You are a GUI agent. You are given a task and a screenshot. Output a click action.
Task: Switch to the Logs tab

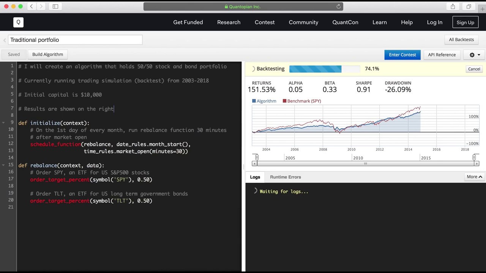pyautogui.click(x=255, y=177)
